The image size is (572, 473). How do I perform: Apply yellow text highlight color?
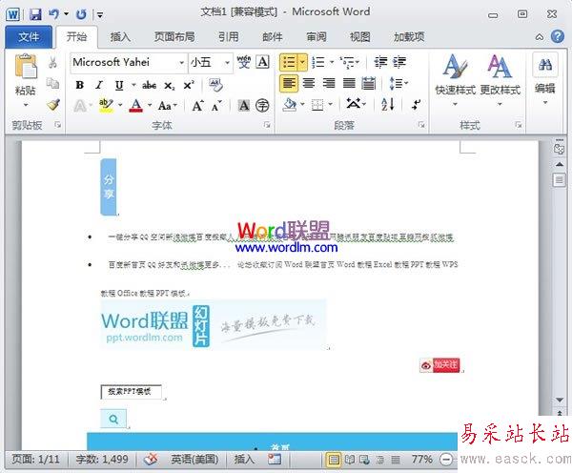coord(106,106)
